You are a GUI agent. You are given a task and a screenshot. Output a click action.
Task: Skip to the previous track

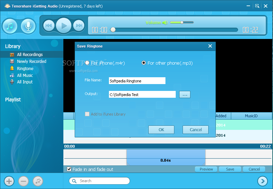pyautogui.click(x=49, y=26)
